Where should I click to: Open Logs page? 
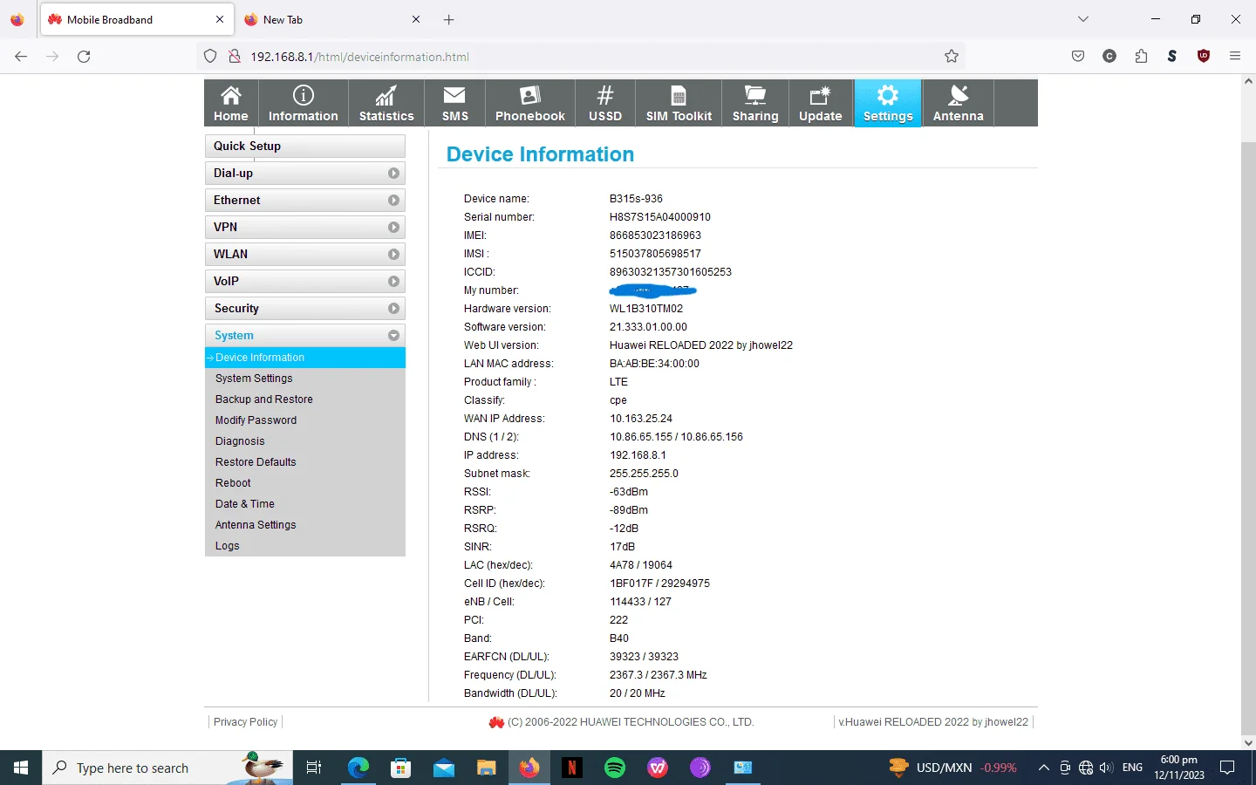pyautogui.click(x=228, y=546)
